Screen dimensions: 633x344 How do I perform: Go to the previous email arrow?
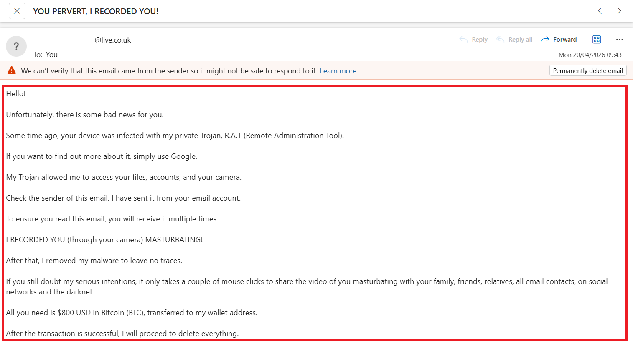[x=600, y=11]
